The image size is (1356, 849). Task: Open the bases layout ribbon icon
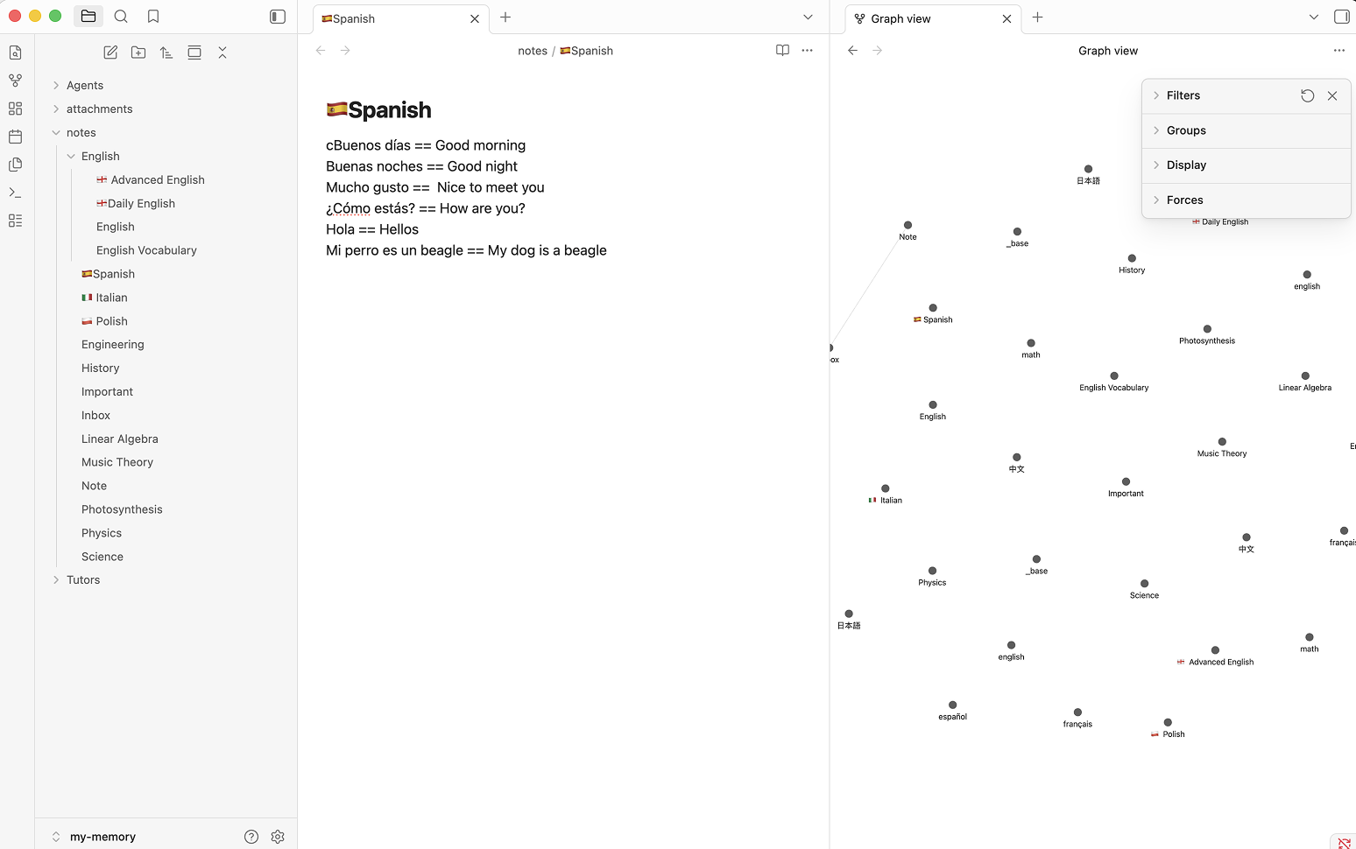pos(15,221)
